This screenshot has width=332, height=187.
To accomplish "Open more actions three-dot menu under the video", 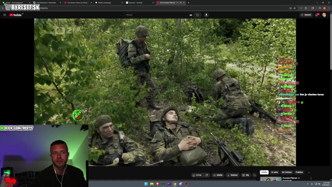I will [254, 175].
